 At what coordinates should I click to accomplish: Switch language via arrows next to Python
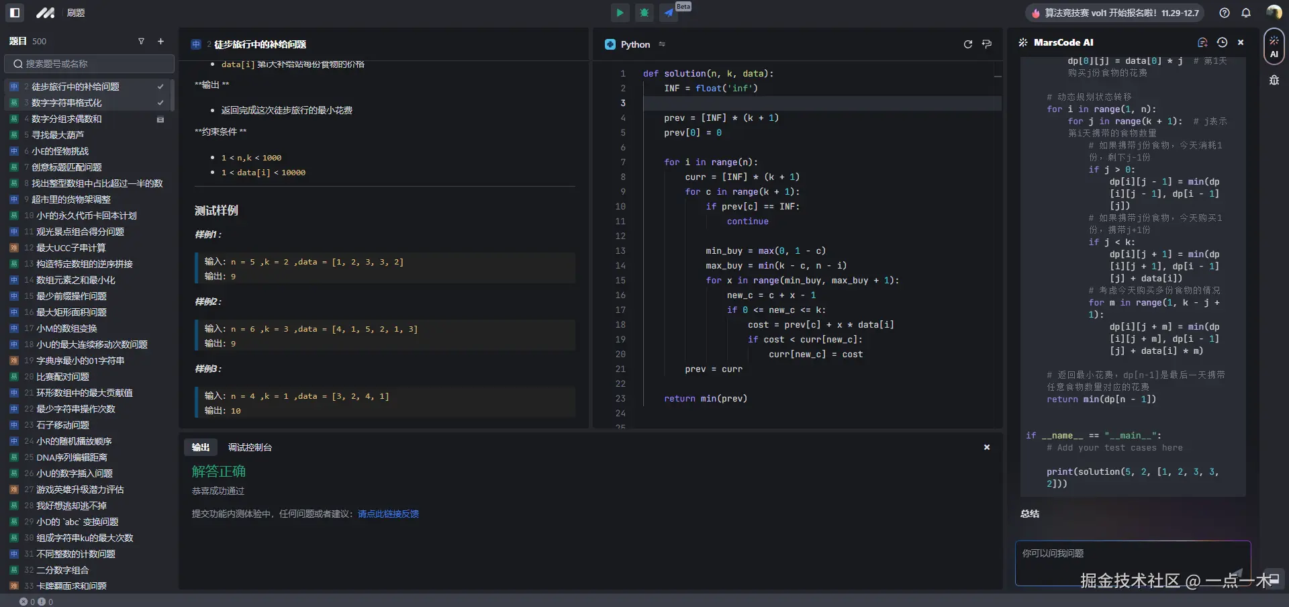pos(662,44)
